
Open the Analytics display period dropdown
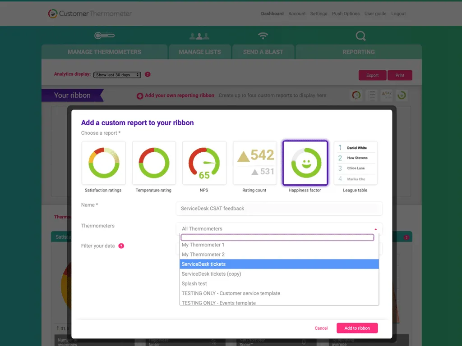[117, 75]
